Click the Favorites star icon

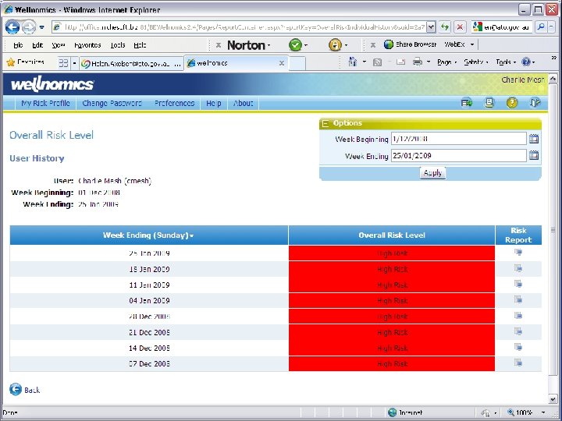tap(11, 62)
